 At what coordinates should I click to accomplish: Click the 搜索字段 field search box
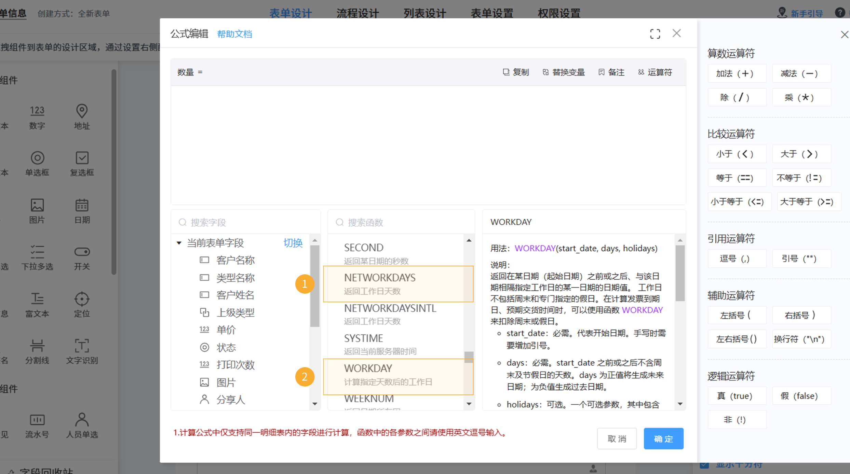pos(245,222)
